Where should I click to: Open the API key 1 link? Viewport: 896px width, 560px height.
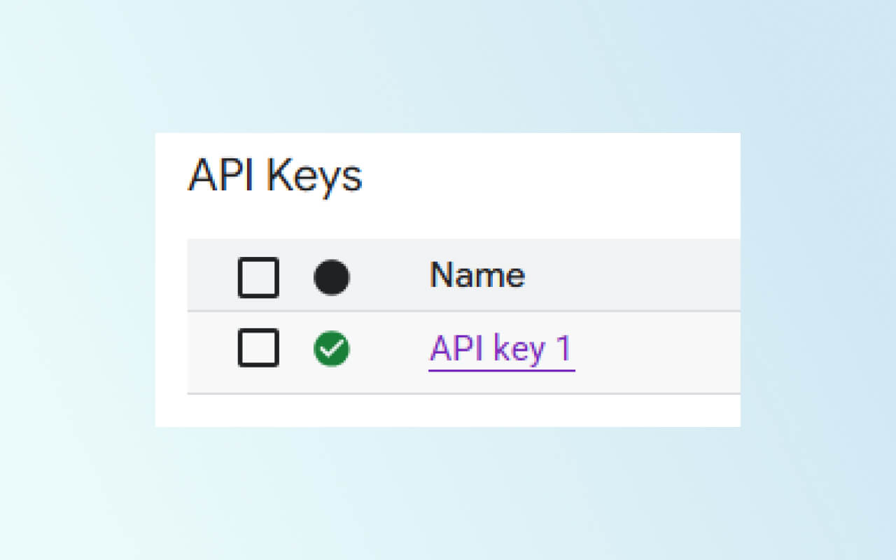point(501,349)
